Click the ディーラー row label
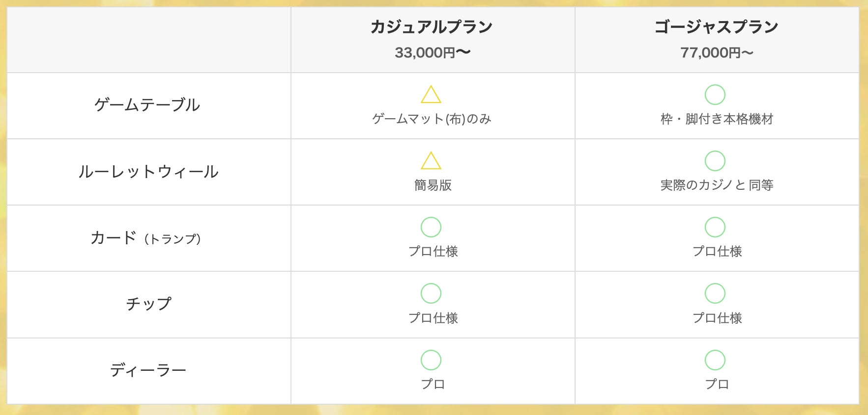Viewport: 868px width, 415px height. tap(148, 370)
